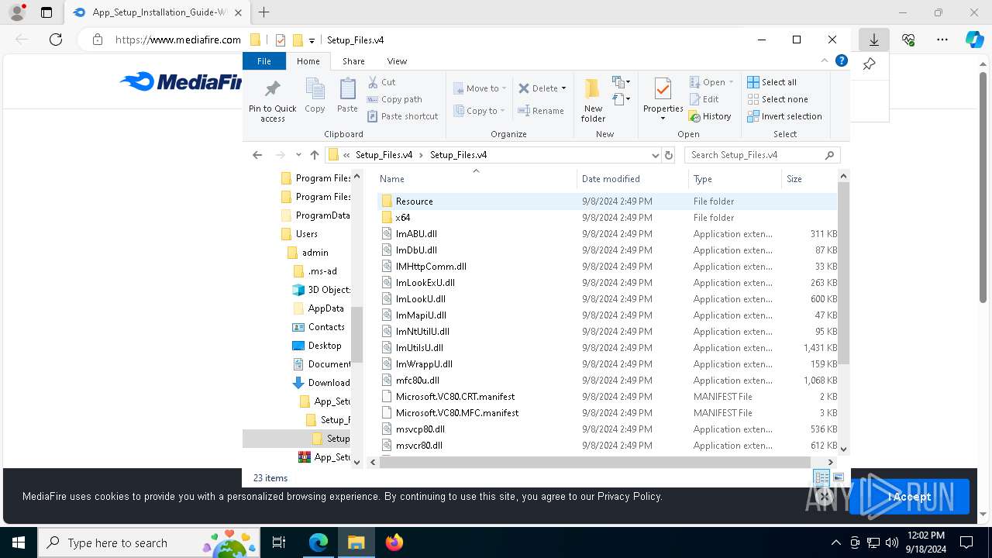
Task: Click the Windows taskbar search box
Action: 150,542
